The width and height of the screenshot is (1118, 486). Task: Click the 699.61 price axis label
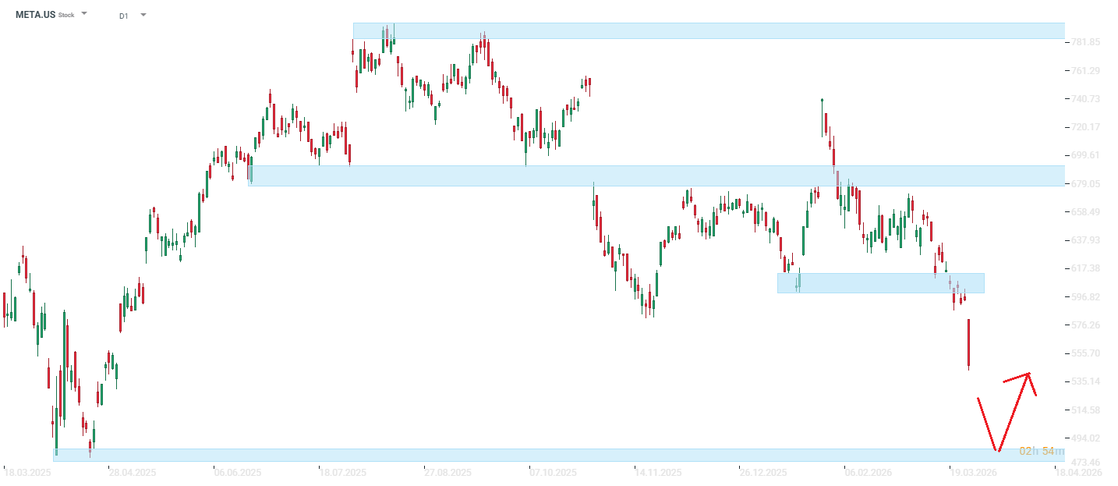click(1084, 155)
